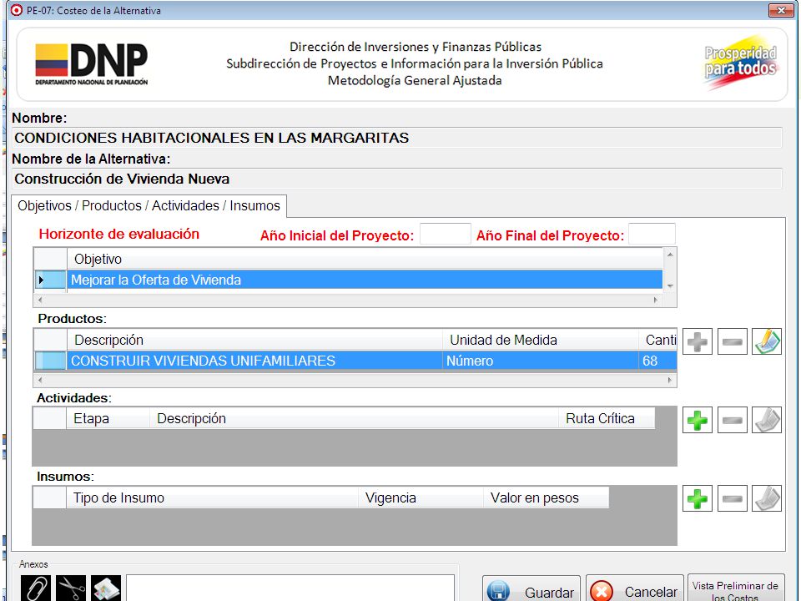Add a new insumo with green plus
Image resolution: width=801 pixels, height=601 pixels.
pos(698,498)
